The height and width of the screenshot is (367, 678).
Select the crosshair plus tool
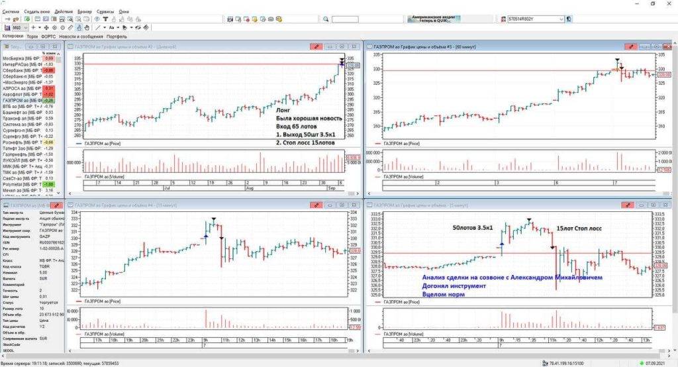33,28
